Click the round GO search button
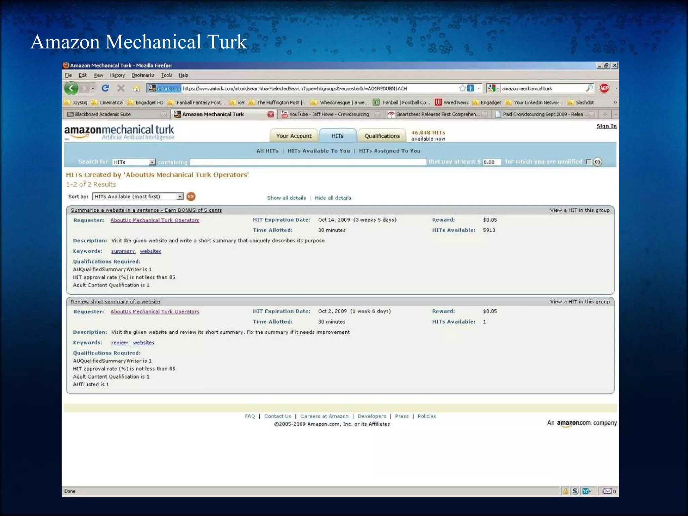 pos(597,162)
